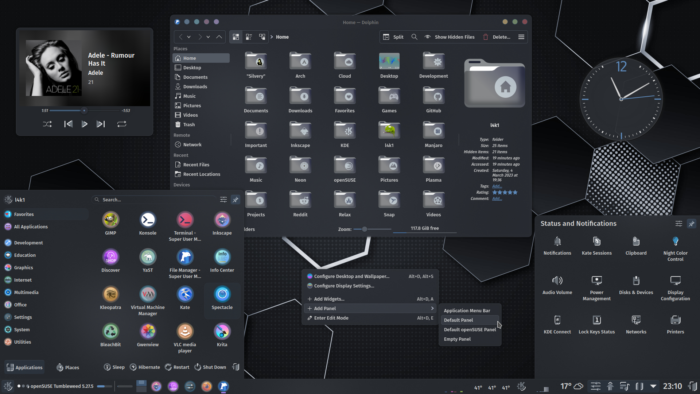
Task: Click the launcher Search field
Action: coord(154,200)
